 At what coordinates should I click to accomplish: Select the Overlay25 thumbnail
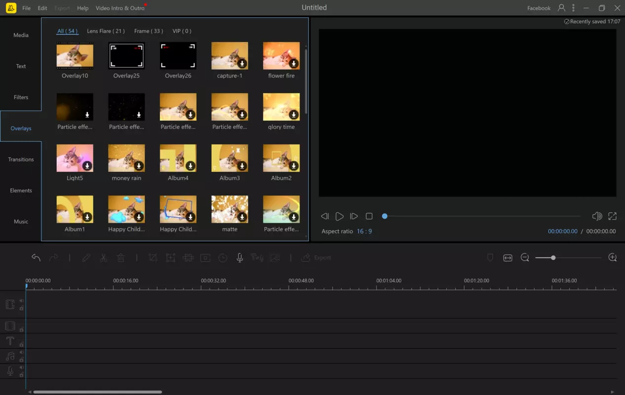[126, 55]
